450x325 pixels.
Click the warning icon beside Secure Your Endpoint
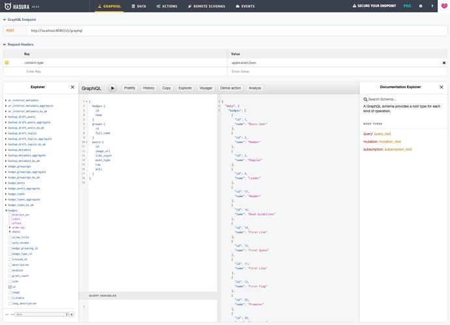click(354, 6)
